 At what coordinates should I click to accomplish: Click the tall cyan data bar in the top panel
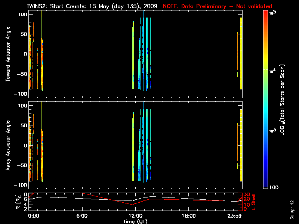tap(143, 49)
